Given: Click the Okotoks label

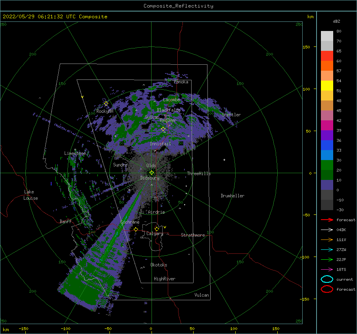Looking at the screenshot, I should (x=159, y=265).
